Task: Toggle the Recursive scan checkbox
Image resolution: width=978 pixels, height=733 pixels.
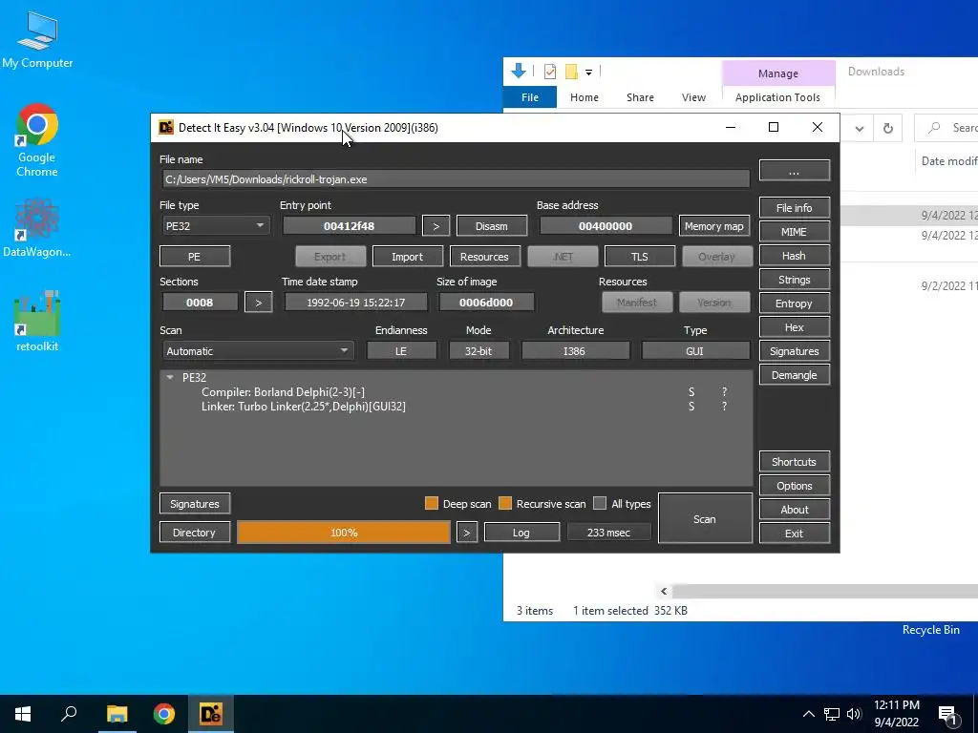Action: click(x=505, y=504)
